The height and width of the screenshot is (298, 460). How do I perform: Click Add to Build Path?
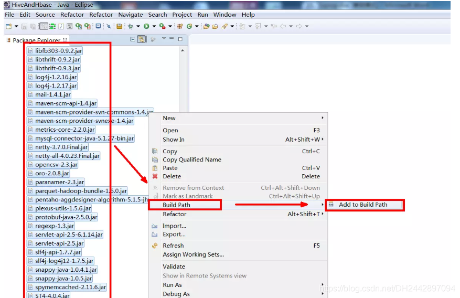[365, 205]
